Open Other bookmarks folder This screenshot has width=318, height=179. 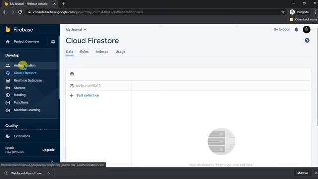pyautogui.click(x=303, y=20)
